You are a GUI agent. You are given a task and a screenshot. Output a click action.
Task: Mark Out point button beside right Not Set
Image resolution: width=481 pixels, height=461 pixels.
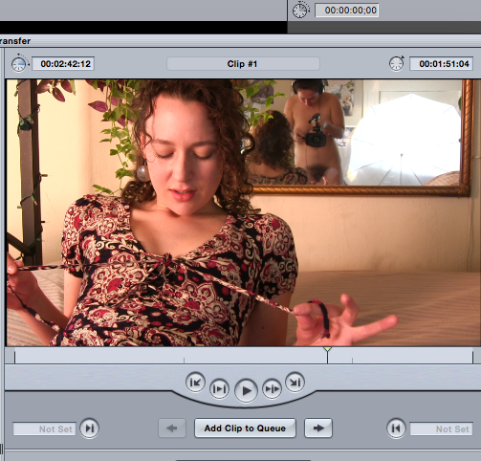point(396,428)
